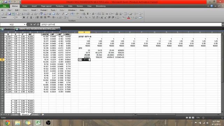Open the Font name Calibri dropdown
The height and width of the screenshot is (126, 224).
tap(13, 17)
